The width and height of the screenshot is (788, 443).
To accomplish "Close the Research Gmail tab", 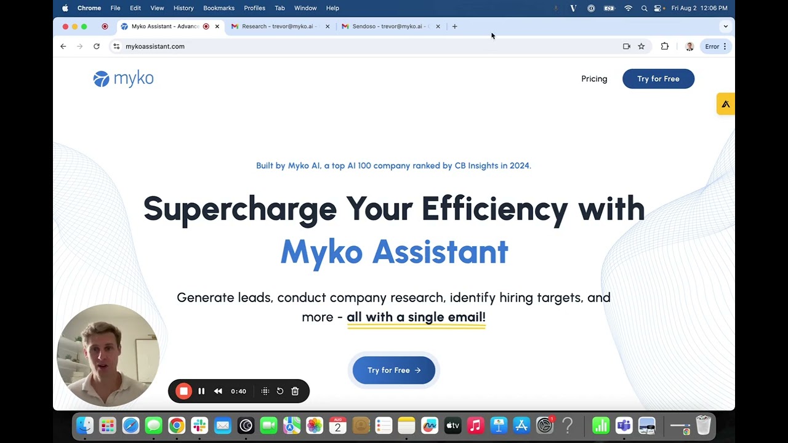I will (328, 26).
